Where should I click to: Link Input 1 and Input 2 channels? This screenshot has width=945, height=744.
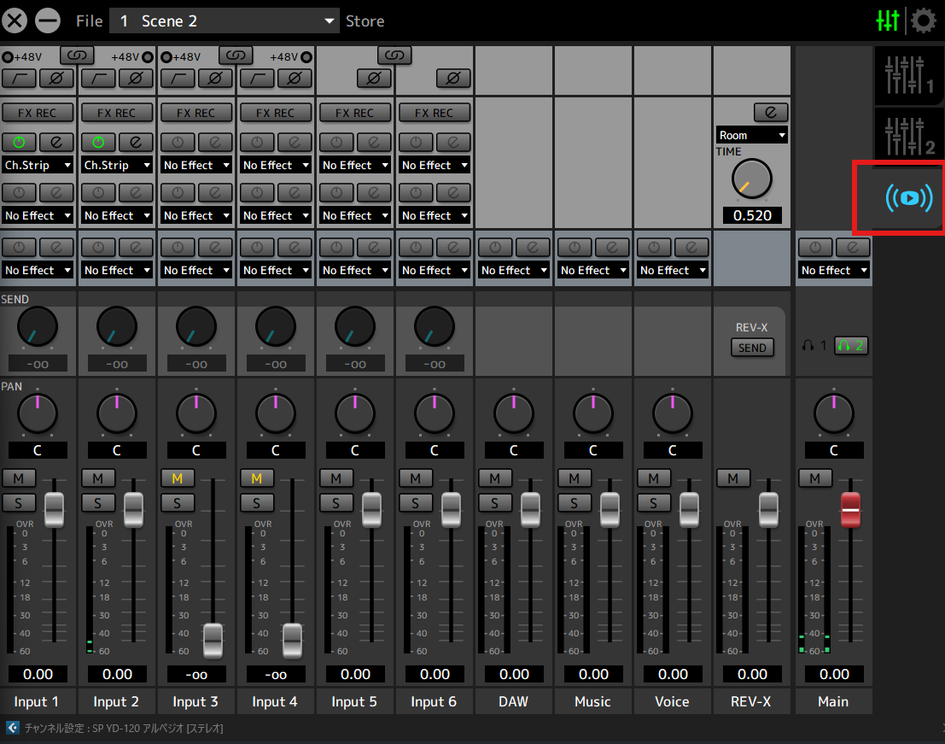pos(77,56)
